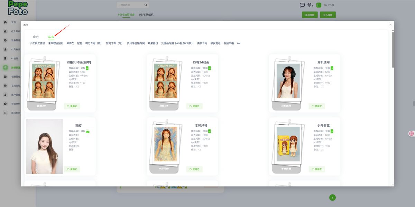This screenshot has width=415, height=207.
Task: Select the 贵州茅台镇专属 category
Action: pyautogui.click(x=136, y=43)
